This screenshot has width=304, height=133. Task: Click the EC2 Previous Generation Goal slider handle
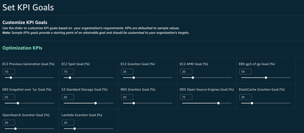click(x=11, y=78)
